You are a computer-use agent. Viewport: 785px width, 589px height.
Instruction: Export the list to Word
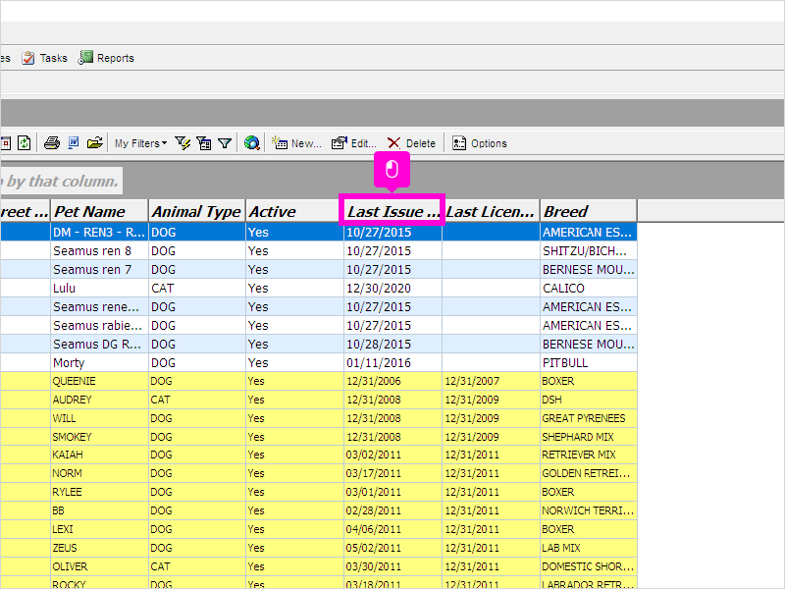pos(73,143)
